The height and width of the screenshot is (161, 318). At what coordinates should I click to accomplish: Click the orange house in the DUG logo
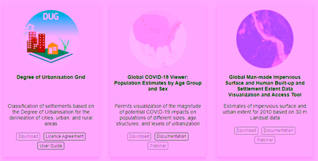(53, 48)
